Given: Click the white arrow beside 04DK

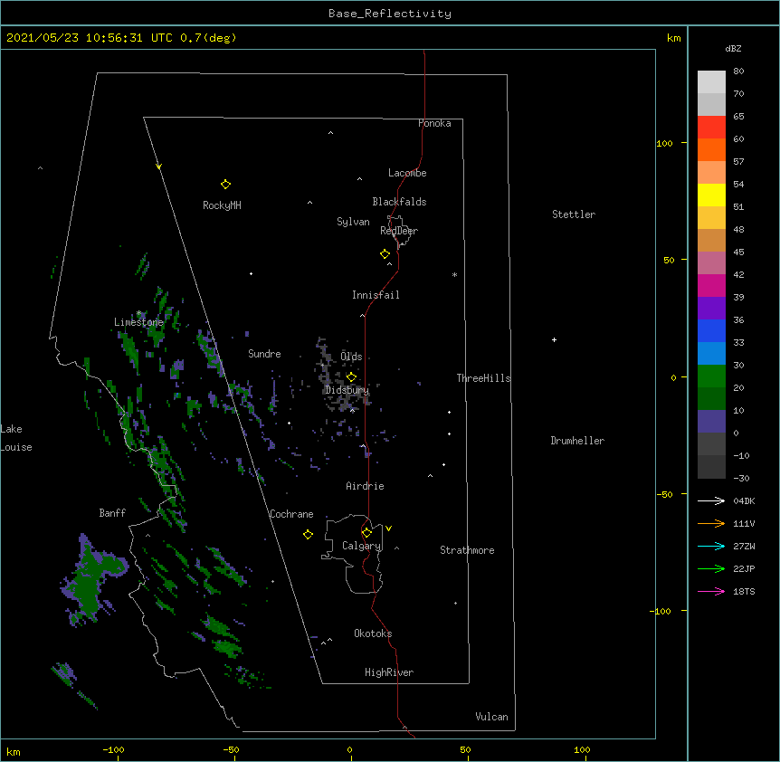Looking at the screenshot, I should pyautogui.click(x=711, y=500).
